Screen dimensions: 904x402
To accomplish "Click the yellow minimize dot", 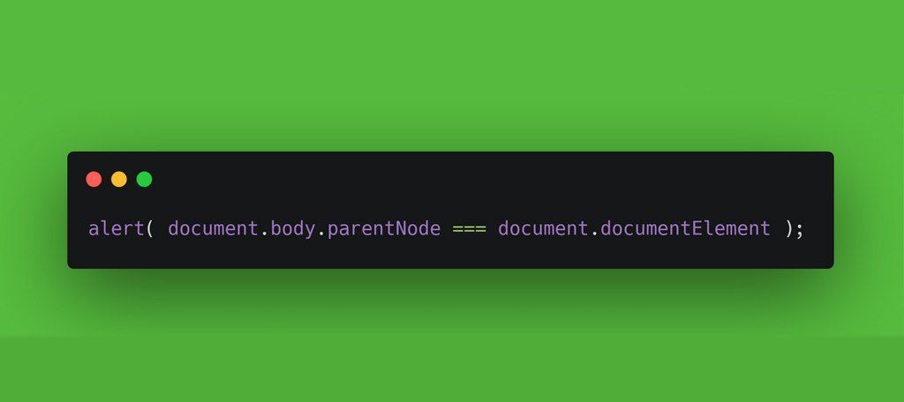I will click(x=119, y=179).
